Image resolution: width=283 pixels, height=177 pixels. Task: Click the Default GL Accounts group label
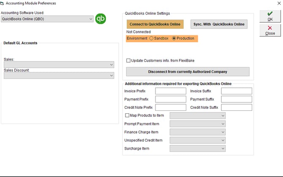20,43
